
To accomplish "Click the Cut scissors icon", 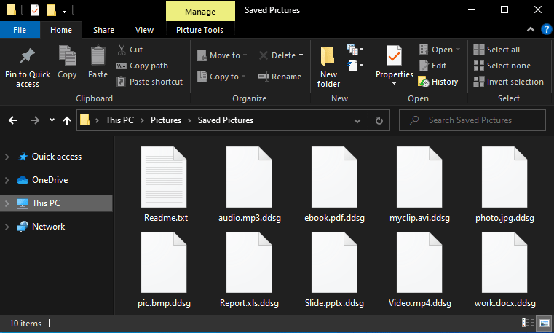I will pos(121,50).
